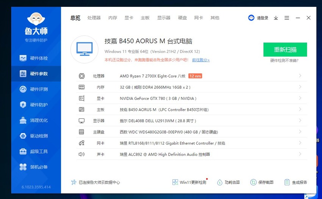Open 硬件评测 benchmark section
The image size is (322, 199).
pyautogui.click(x=36, y=89)
